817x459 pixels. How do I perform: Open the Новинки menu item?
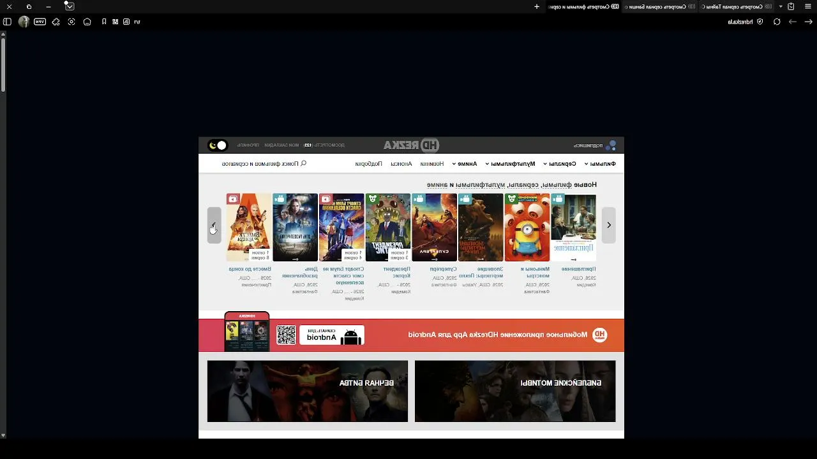tap(431, 164)
